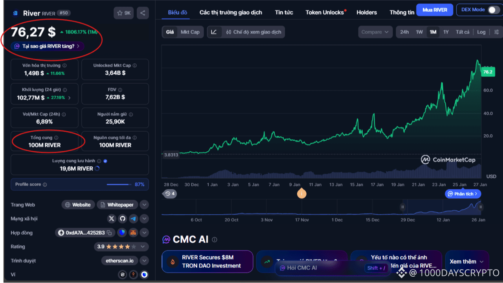Expand the etherscan.io explorer dropdown
The image size is (503, 283).
(x=144, y=261)
